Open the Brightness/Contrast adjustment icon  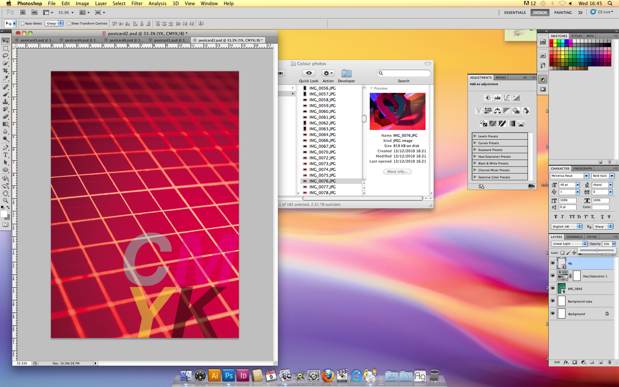(487, 98)
